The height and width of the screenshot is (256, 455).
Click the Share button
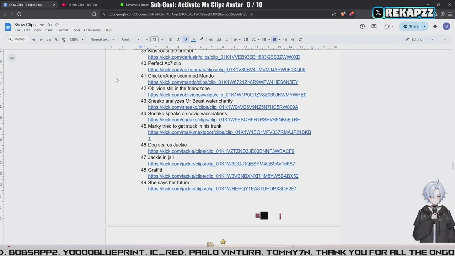(x=411, y=26)
